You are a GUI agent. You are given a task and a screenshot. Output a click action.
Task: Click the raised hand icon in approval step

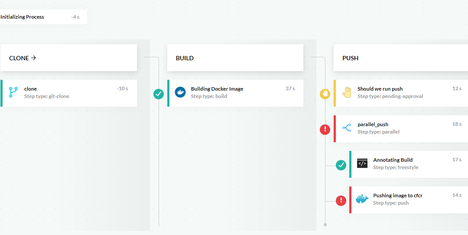[347, 92]
